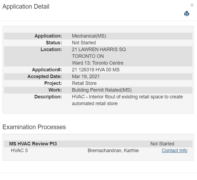Click the Application Detail title

26,7
